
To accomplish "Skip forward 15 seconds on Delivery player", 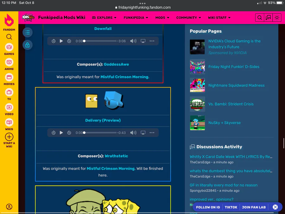I will (69, 133).
